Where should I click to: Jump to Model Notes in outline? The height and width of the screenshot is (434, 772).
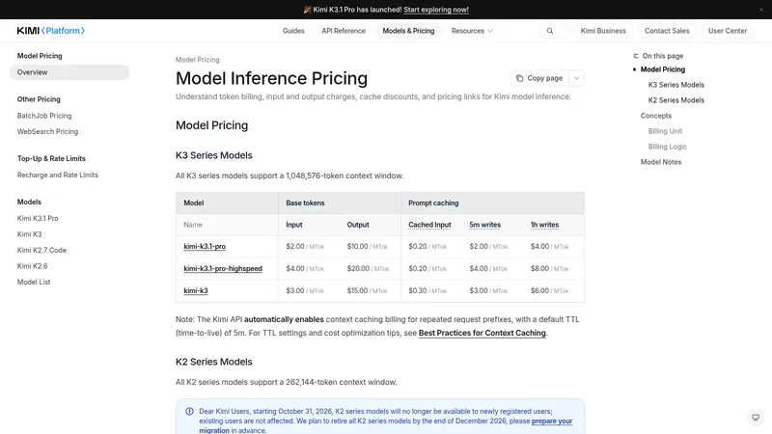point(661,162)
